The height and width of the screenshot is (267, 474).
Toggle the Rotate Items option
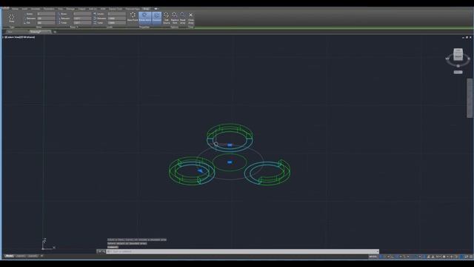pos(145,18)
